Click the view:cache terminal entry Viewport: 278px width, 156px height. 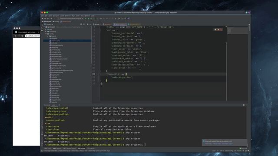coord(53,127)
